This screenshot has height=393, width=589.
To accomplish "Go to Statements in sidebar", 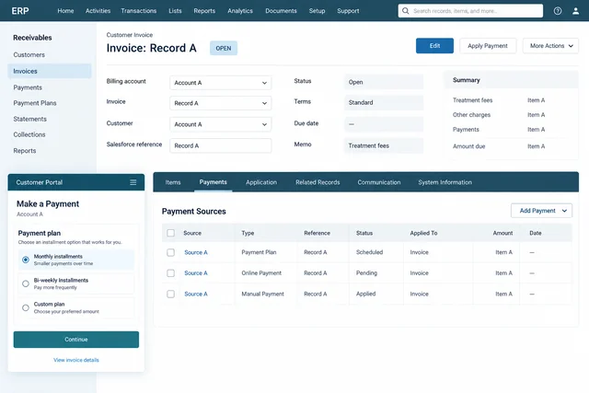I will [x=29, y=119].
